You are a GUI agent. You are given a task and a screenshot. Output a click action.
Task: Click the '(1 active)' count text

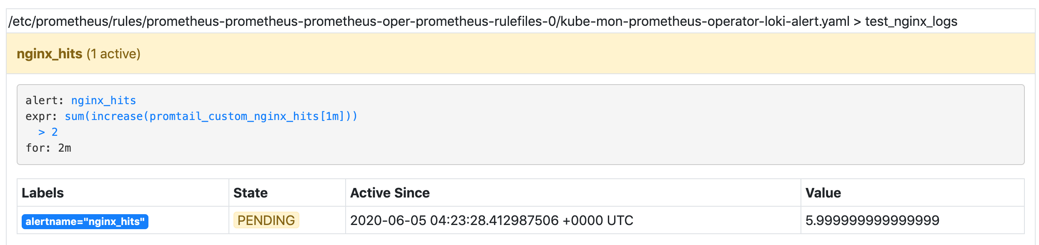coord(113,54)
